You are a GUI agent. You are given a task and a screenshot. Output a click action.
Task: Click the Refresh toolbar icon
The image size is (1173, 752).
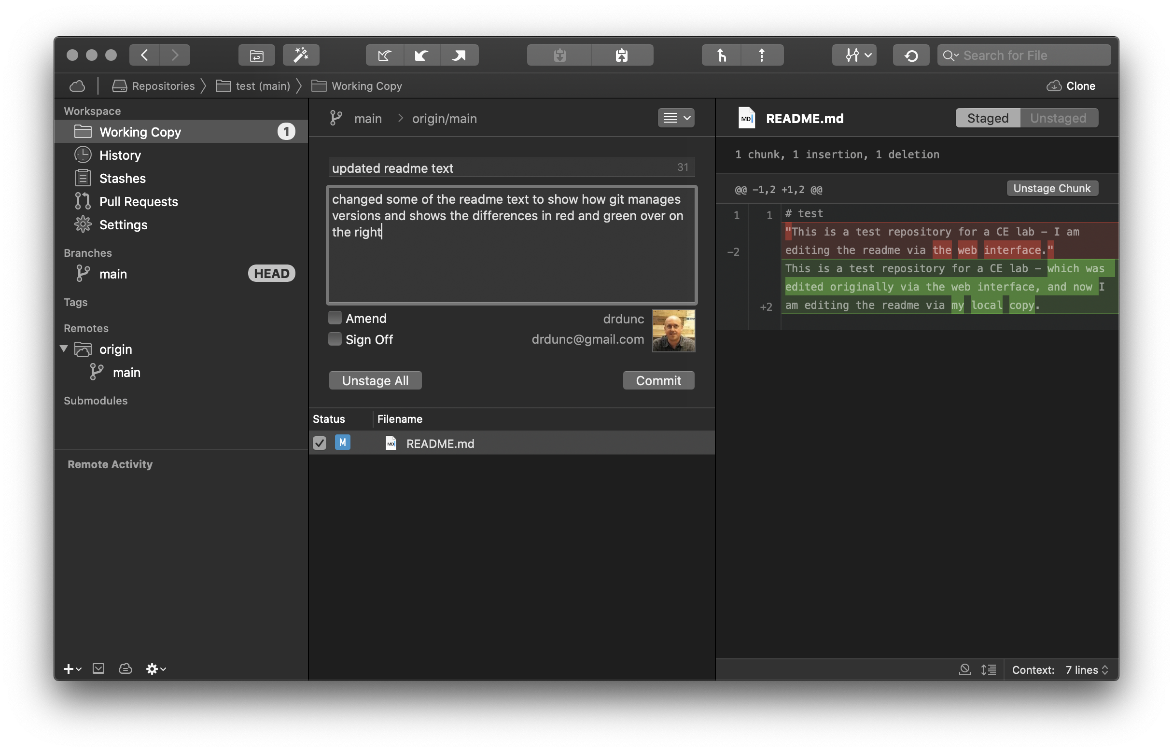(x=911, y=55)
